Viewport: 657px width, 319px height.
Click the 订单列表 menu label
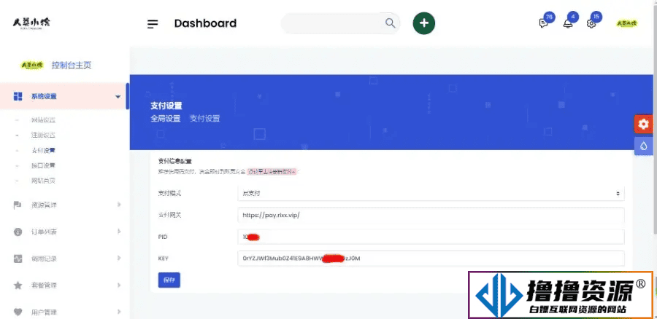pos(44,232)
